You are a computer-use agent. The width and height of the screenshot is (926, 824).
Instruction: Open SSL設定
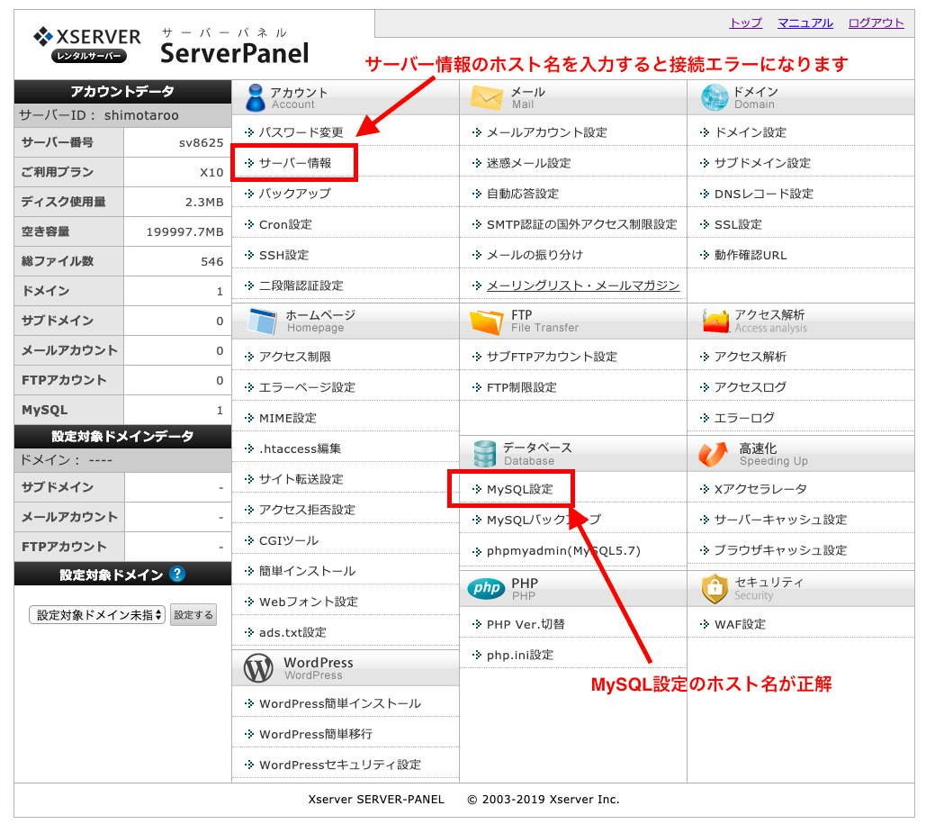click(x=738, y=224)
